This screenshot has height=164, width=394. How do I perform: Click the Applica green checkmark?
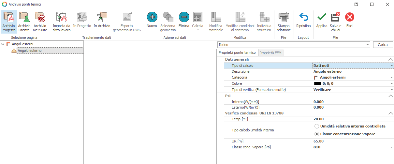322,17
